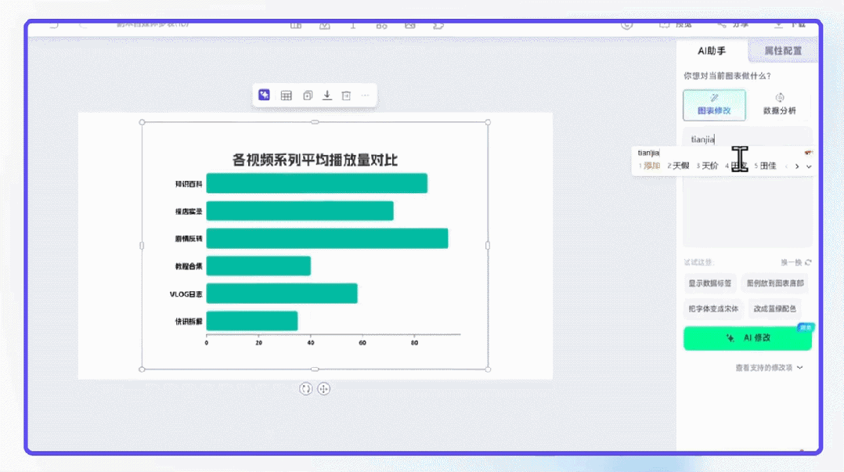Viewport: 844px width, 472px height.
Task: Click the AI magic icon in floating toolbar
Action: 265,95
